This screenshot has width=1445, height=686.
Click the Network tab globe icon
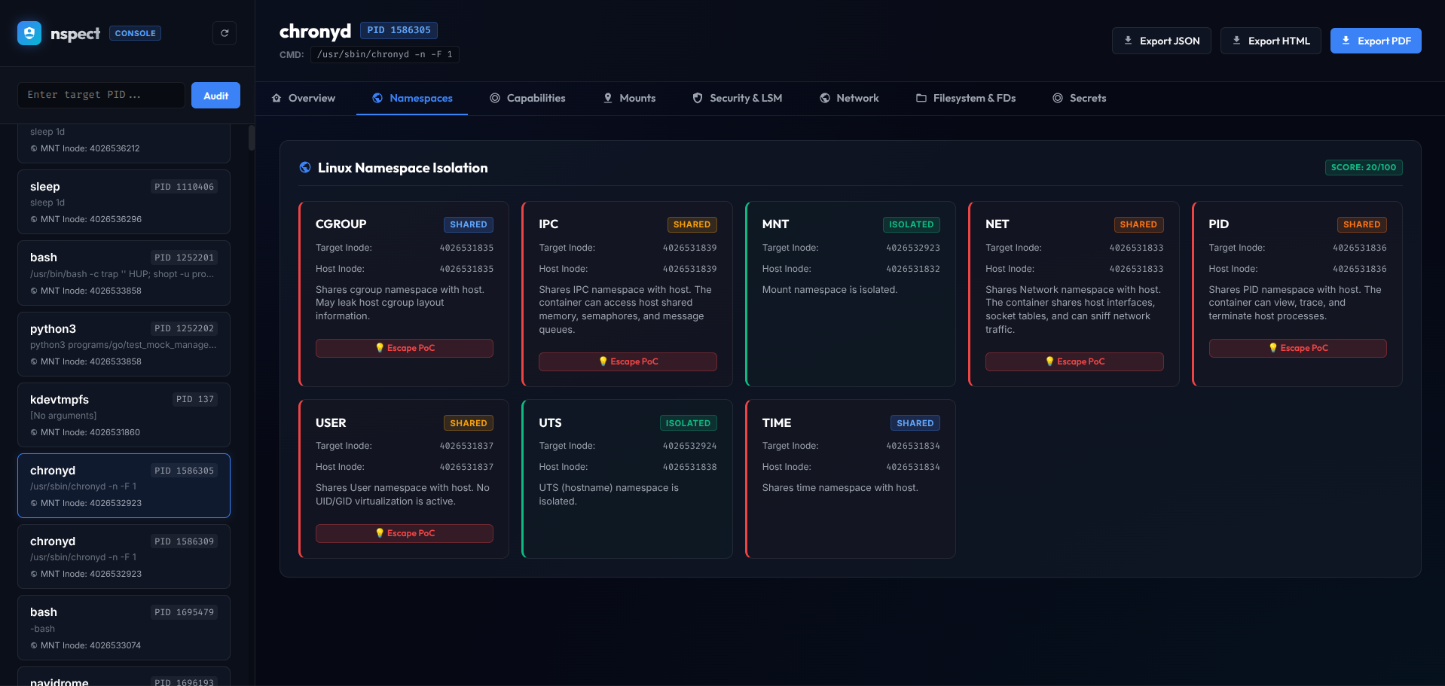coord(825,99)
